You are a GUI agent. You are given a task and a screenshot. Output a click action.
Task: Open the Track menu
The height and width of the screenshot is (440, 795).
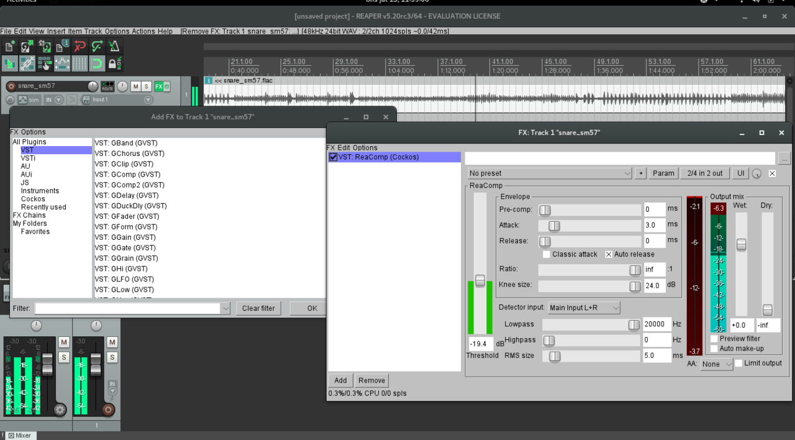tap(93, 31)
